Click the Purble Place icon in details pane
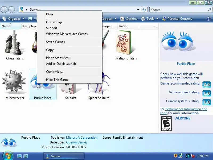Image resolution: width=213 pixels, height=160 pixels. pos(9,142)
